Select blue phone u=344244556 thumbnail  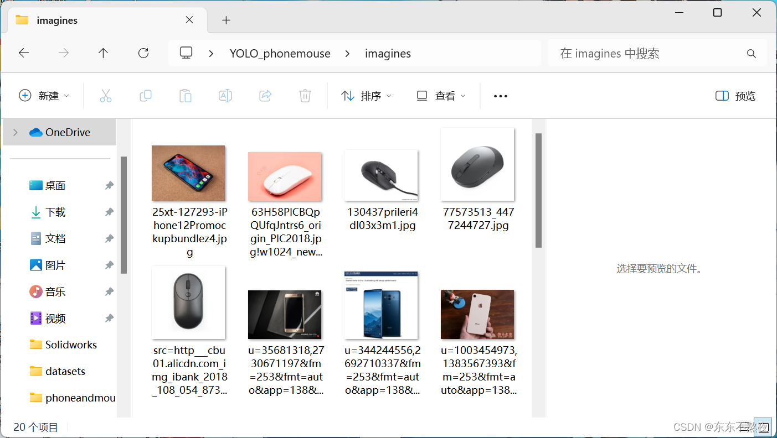(381, 305)
